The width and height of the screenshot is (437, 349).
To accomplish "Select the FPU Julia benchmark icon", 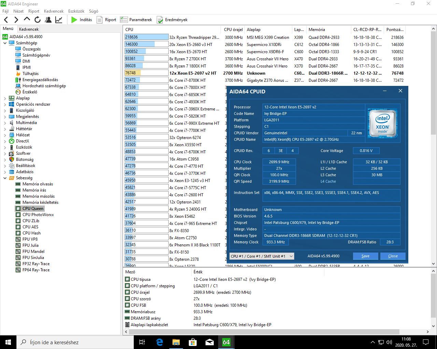I will pyautogui.click(x=18, y=245).
